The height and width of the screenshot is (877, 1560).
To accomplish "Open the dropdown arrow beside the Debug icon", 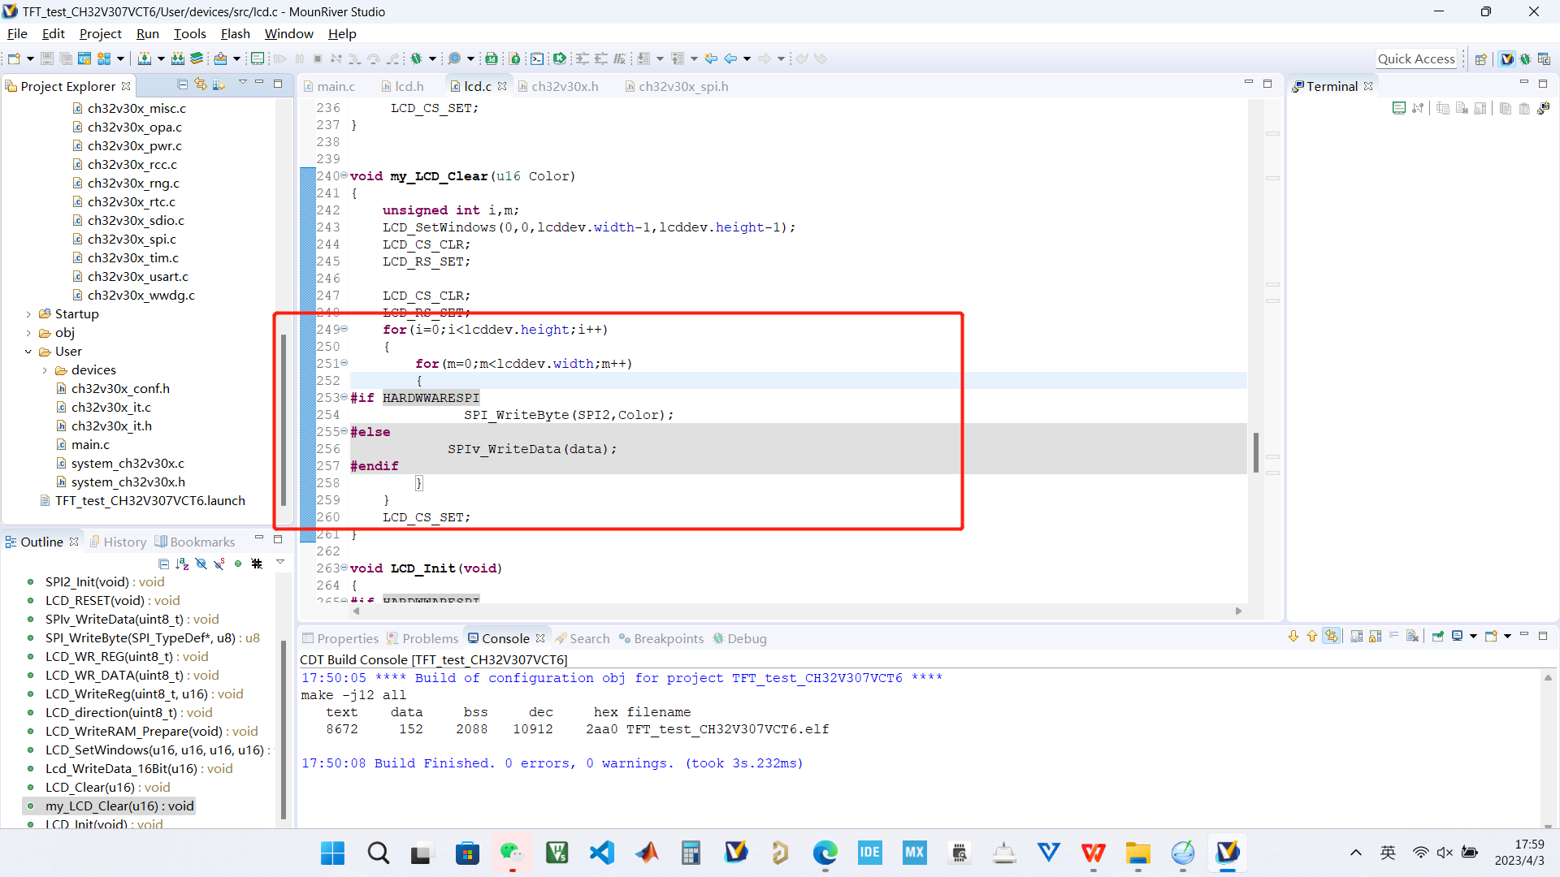I will (432, 58).
